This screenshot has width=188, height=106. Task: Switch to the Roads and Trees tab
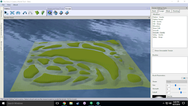[x=53, y=9]
